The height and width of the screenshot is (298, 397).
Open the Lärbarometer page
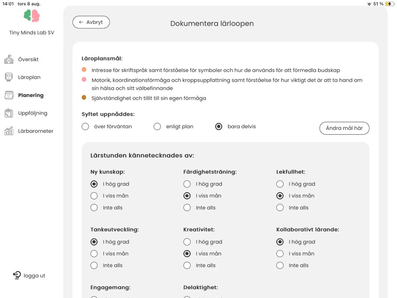click(35, 131)
